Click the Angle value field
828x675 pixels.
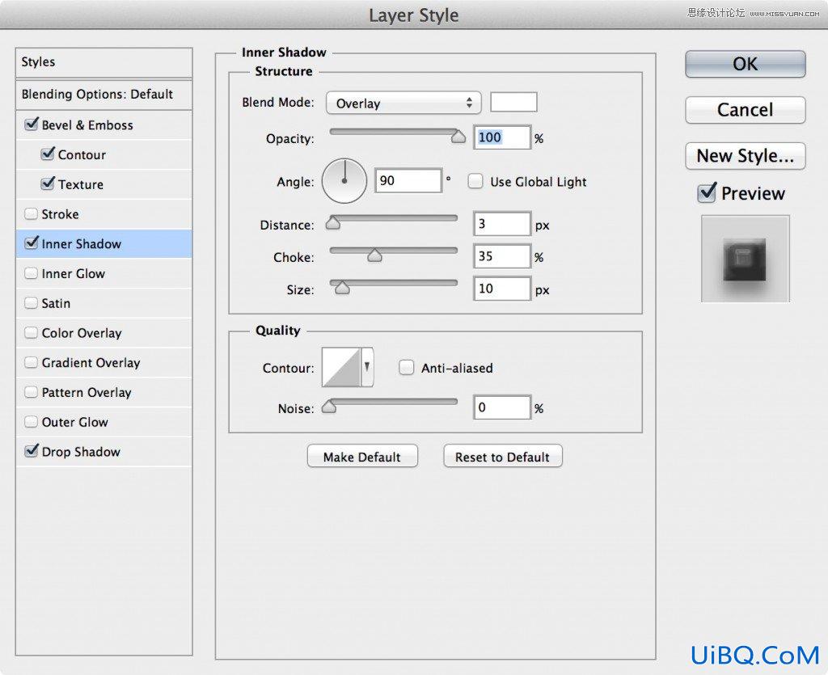pos(408,180)
